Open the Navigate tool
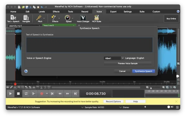Screen dimensions: 186x117 pyautogui.click(x=26, y=19)
